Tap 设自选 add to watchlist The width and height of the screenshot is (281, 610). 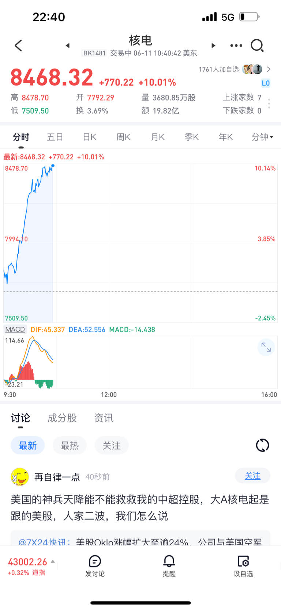(243, 566)
